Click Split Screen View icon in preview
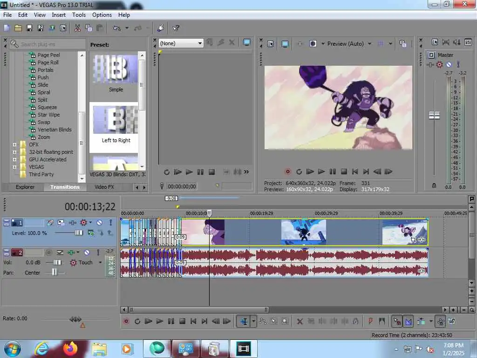The image size is (477, 358). [313, 44]
